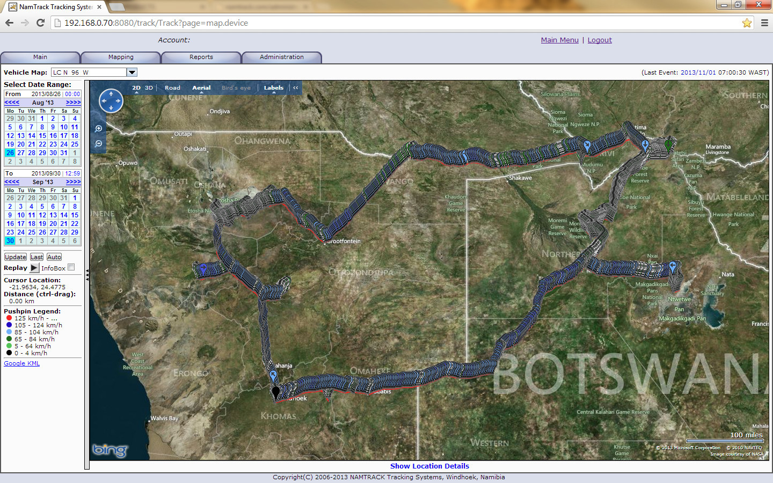Open the Administration tab
773x483 pixels.
coord(281,57)
